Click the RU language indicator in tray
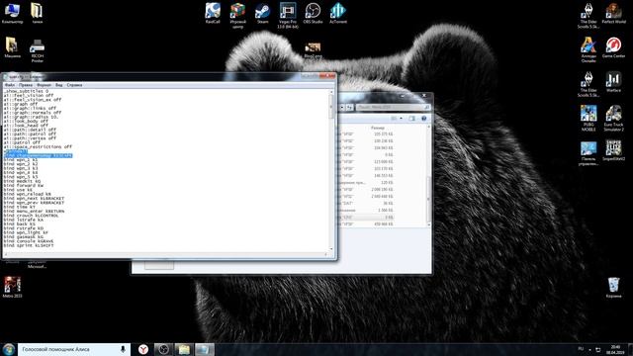 click(581, 349)
